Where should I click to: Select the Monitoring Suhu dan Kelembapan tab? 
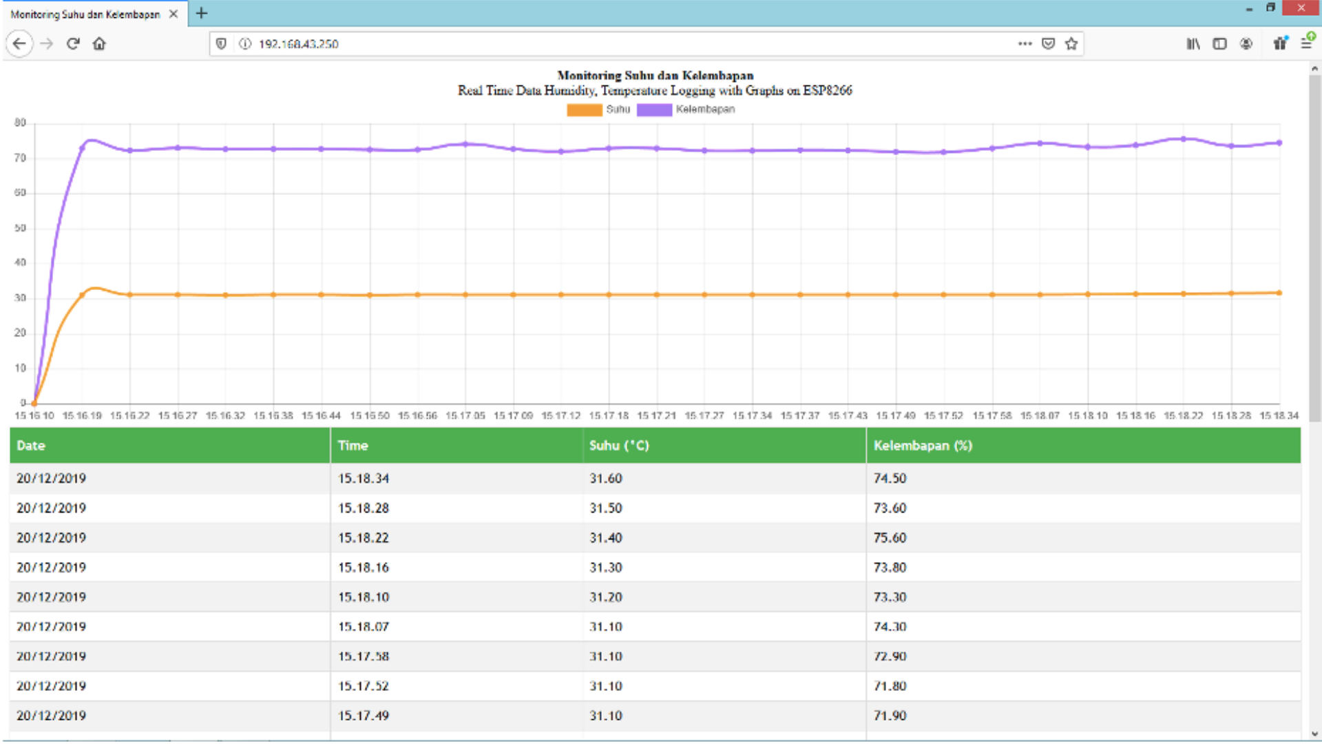click(85, 14)
